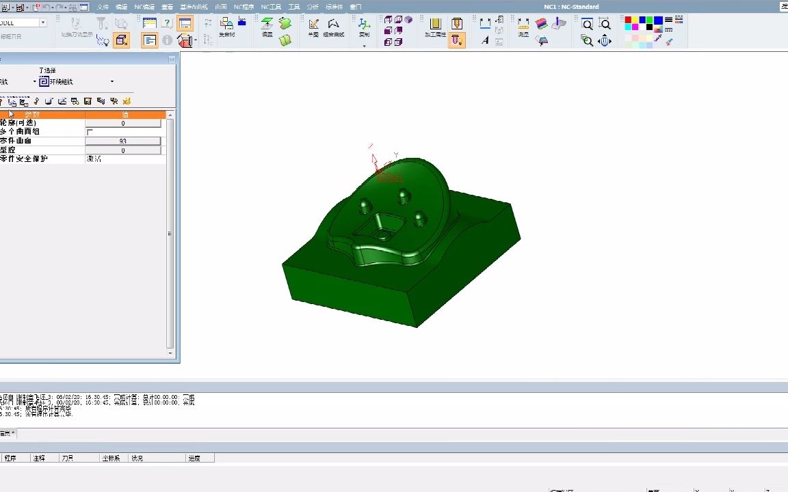This screenshot has height=492, width=788.
Task: Click the 零件曲面 value button showing 93
Action: coord(123,141)
